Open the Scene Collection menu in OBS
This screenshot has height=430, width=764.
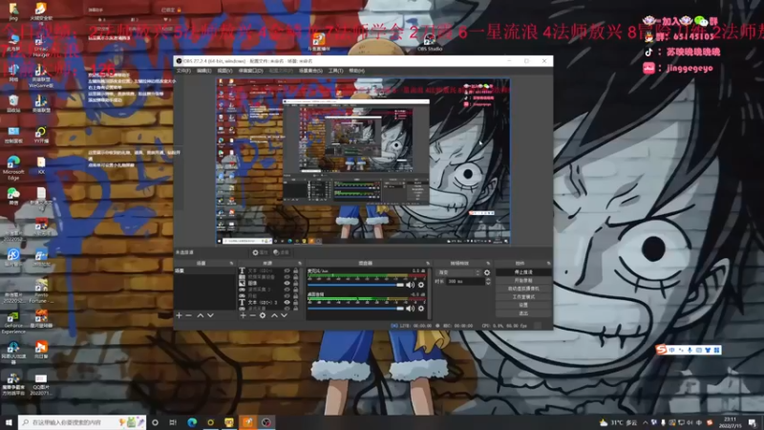310,71
